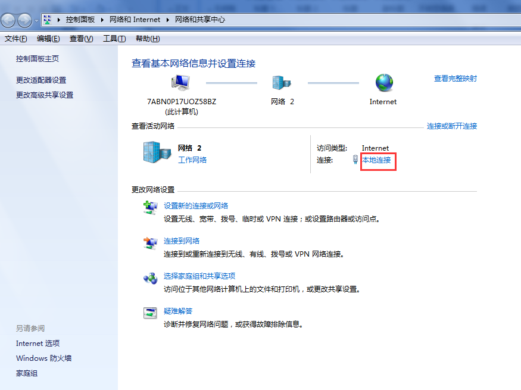Click the 设置新的连接或网络 icon
Image resolution: width=521 pixels, height=390 pixels.
150,207
